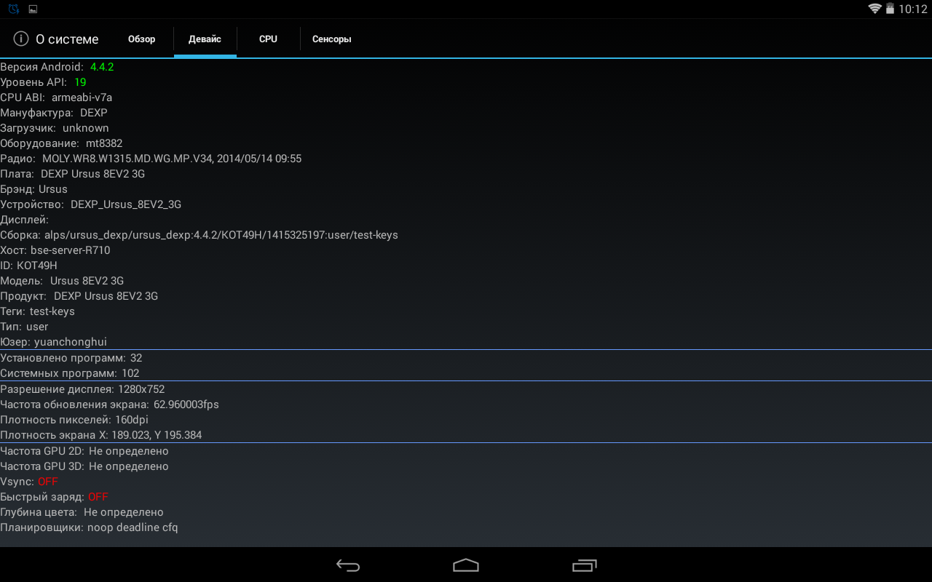Tap the Мануфактура DEXP row

coord(466,113)
